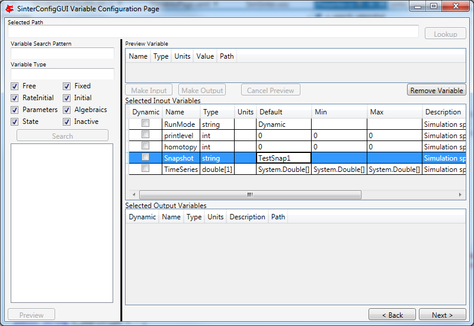
Task: Check Dynamic box for Snapshot row
Action: [145, 156]
